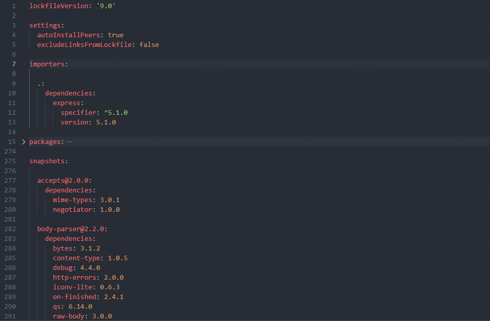
Task: Click the qs key
Action: pyautogui.click(x=57, y=307)
